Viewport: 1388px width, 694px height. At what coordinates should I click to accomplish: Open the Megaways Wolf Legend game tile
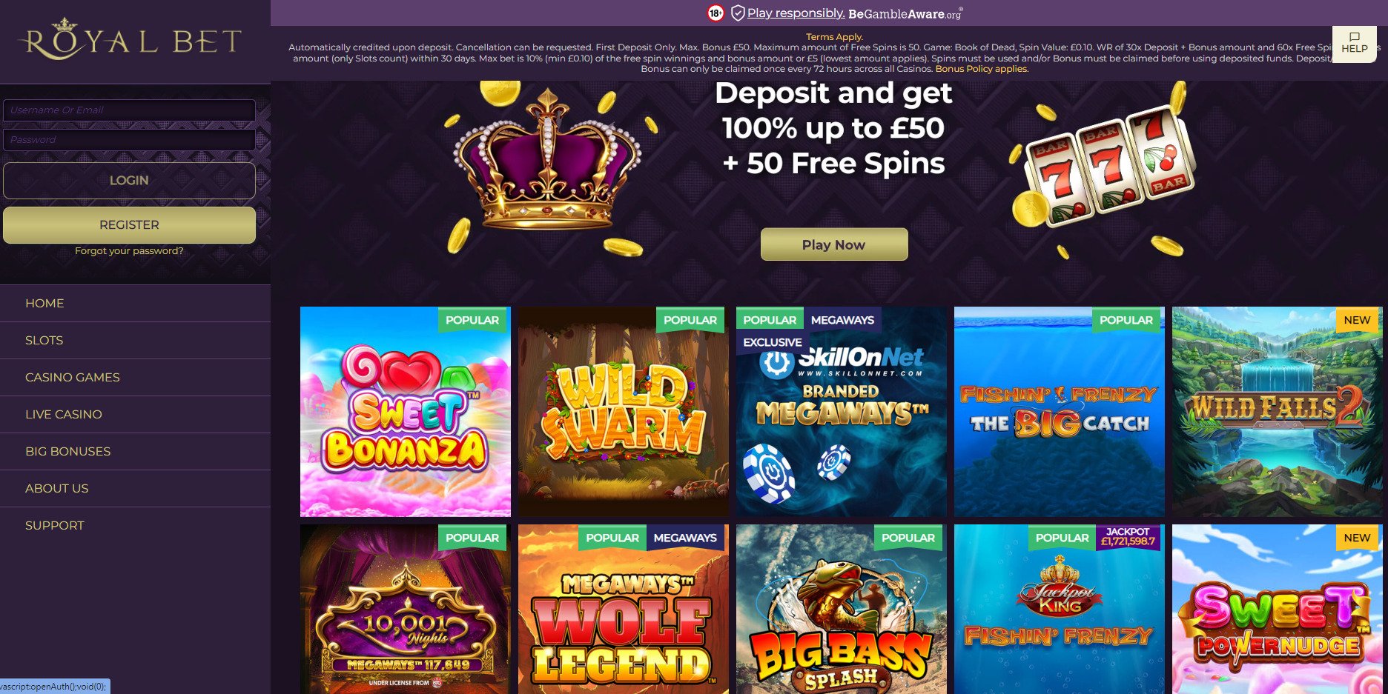pyautogui.click(x=623, y=610)
